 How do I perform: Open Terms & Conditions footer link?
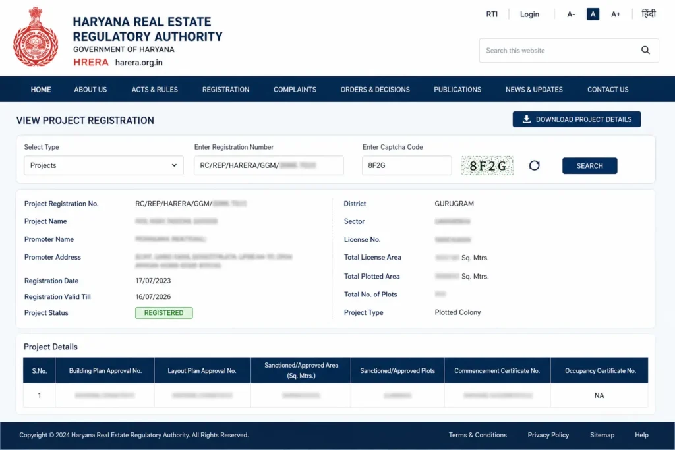pyautogui.click(x=477, y=435)
